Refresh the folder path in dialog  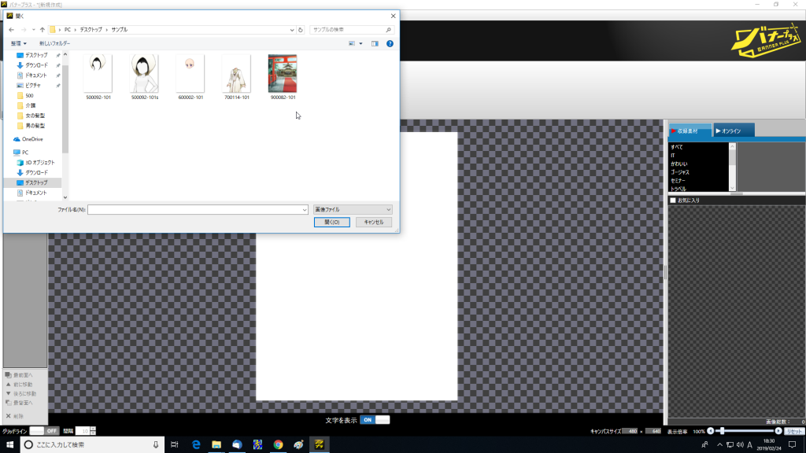tap(301, 30)
